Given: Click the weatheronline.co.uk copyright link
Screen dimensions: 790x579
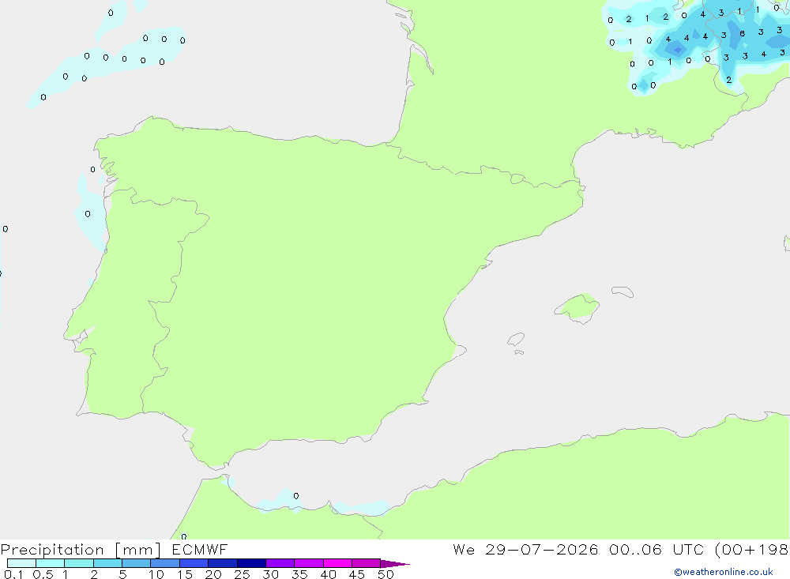Looking at the screenshot, I should pyautogui.click(x=723, y=572).
